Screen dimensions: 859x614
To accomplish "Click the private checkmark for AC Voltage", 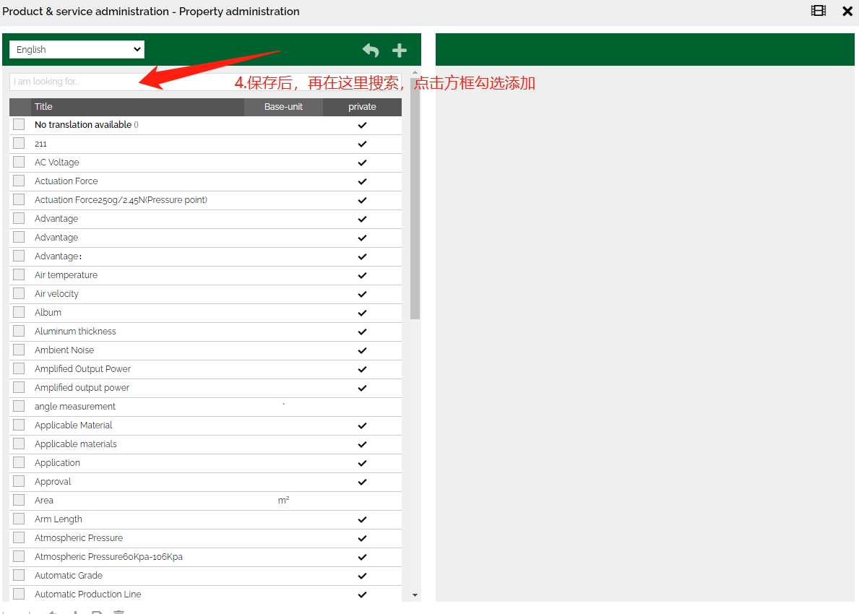I will point(363,163).
